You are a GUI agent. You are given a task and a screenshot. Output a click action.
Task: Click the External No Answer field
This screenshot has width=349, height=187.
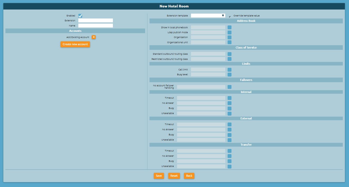coord(201,130)
